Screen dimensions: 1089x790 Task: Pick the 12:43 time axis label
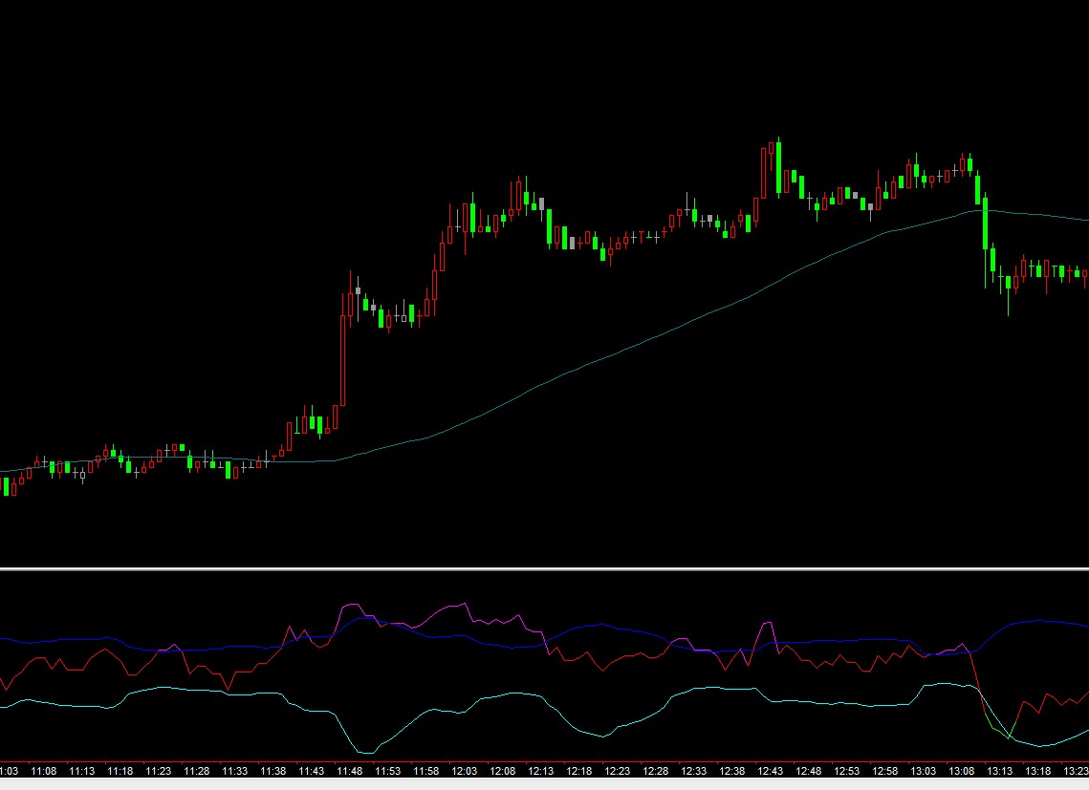tap(770, 771)
